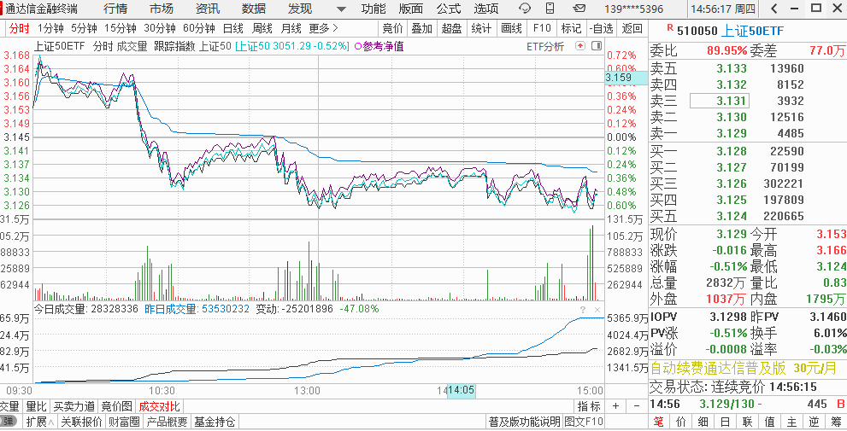Open the 版面 menu
847x431 pixels.
[x=411, y=9]
